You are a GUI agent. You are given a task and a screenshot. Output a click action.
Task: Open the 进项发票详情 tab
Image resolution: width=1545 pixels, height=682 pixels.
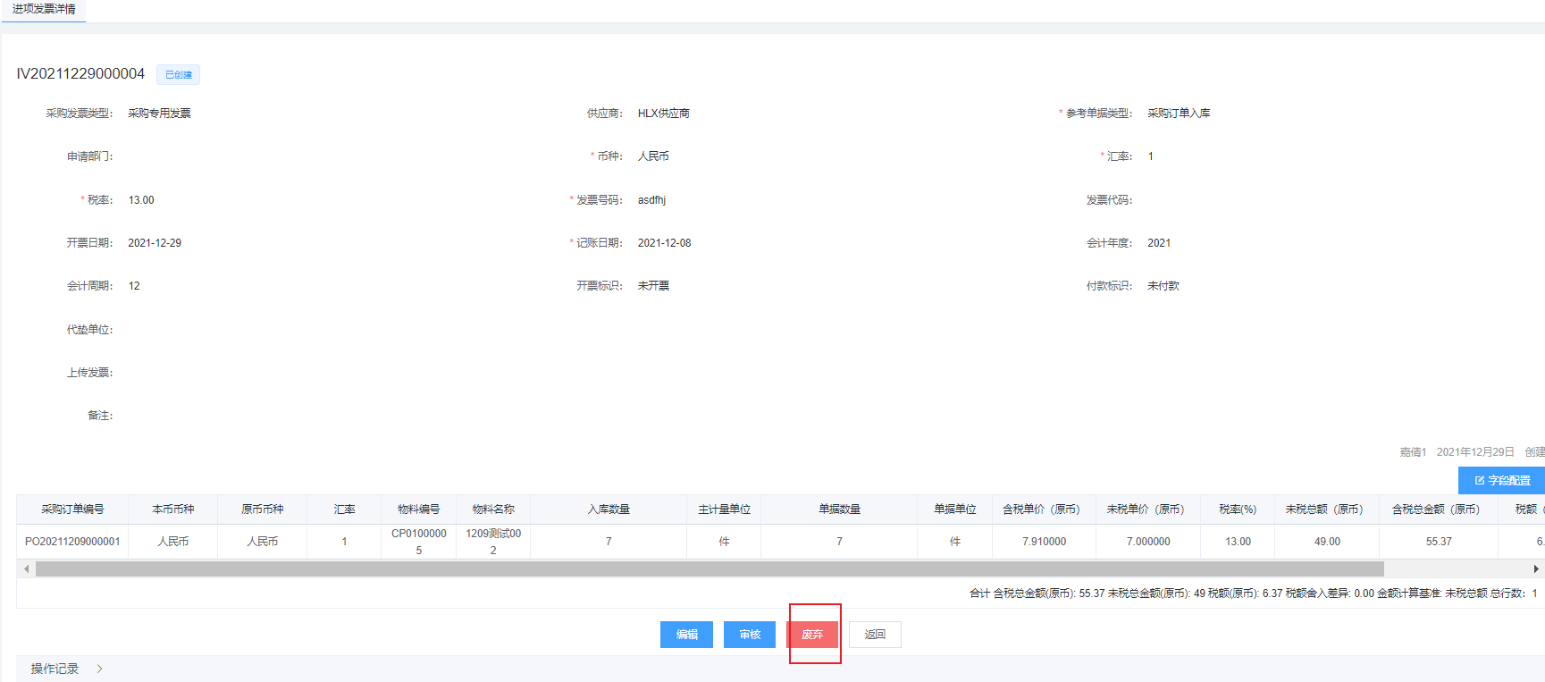pos(44,9)
